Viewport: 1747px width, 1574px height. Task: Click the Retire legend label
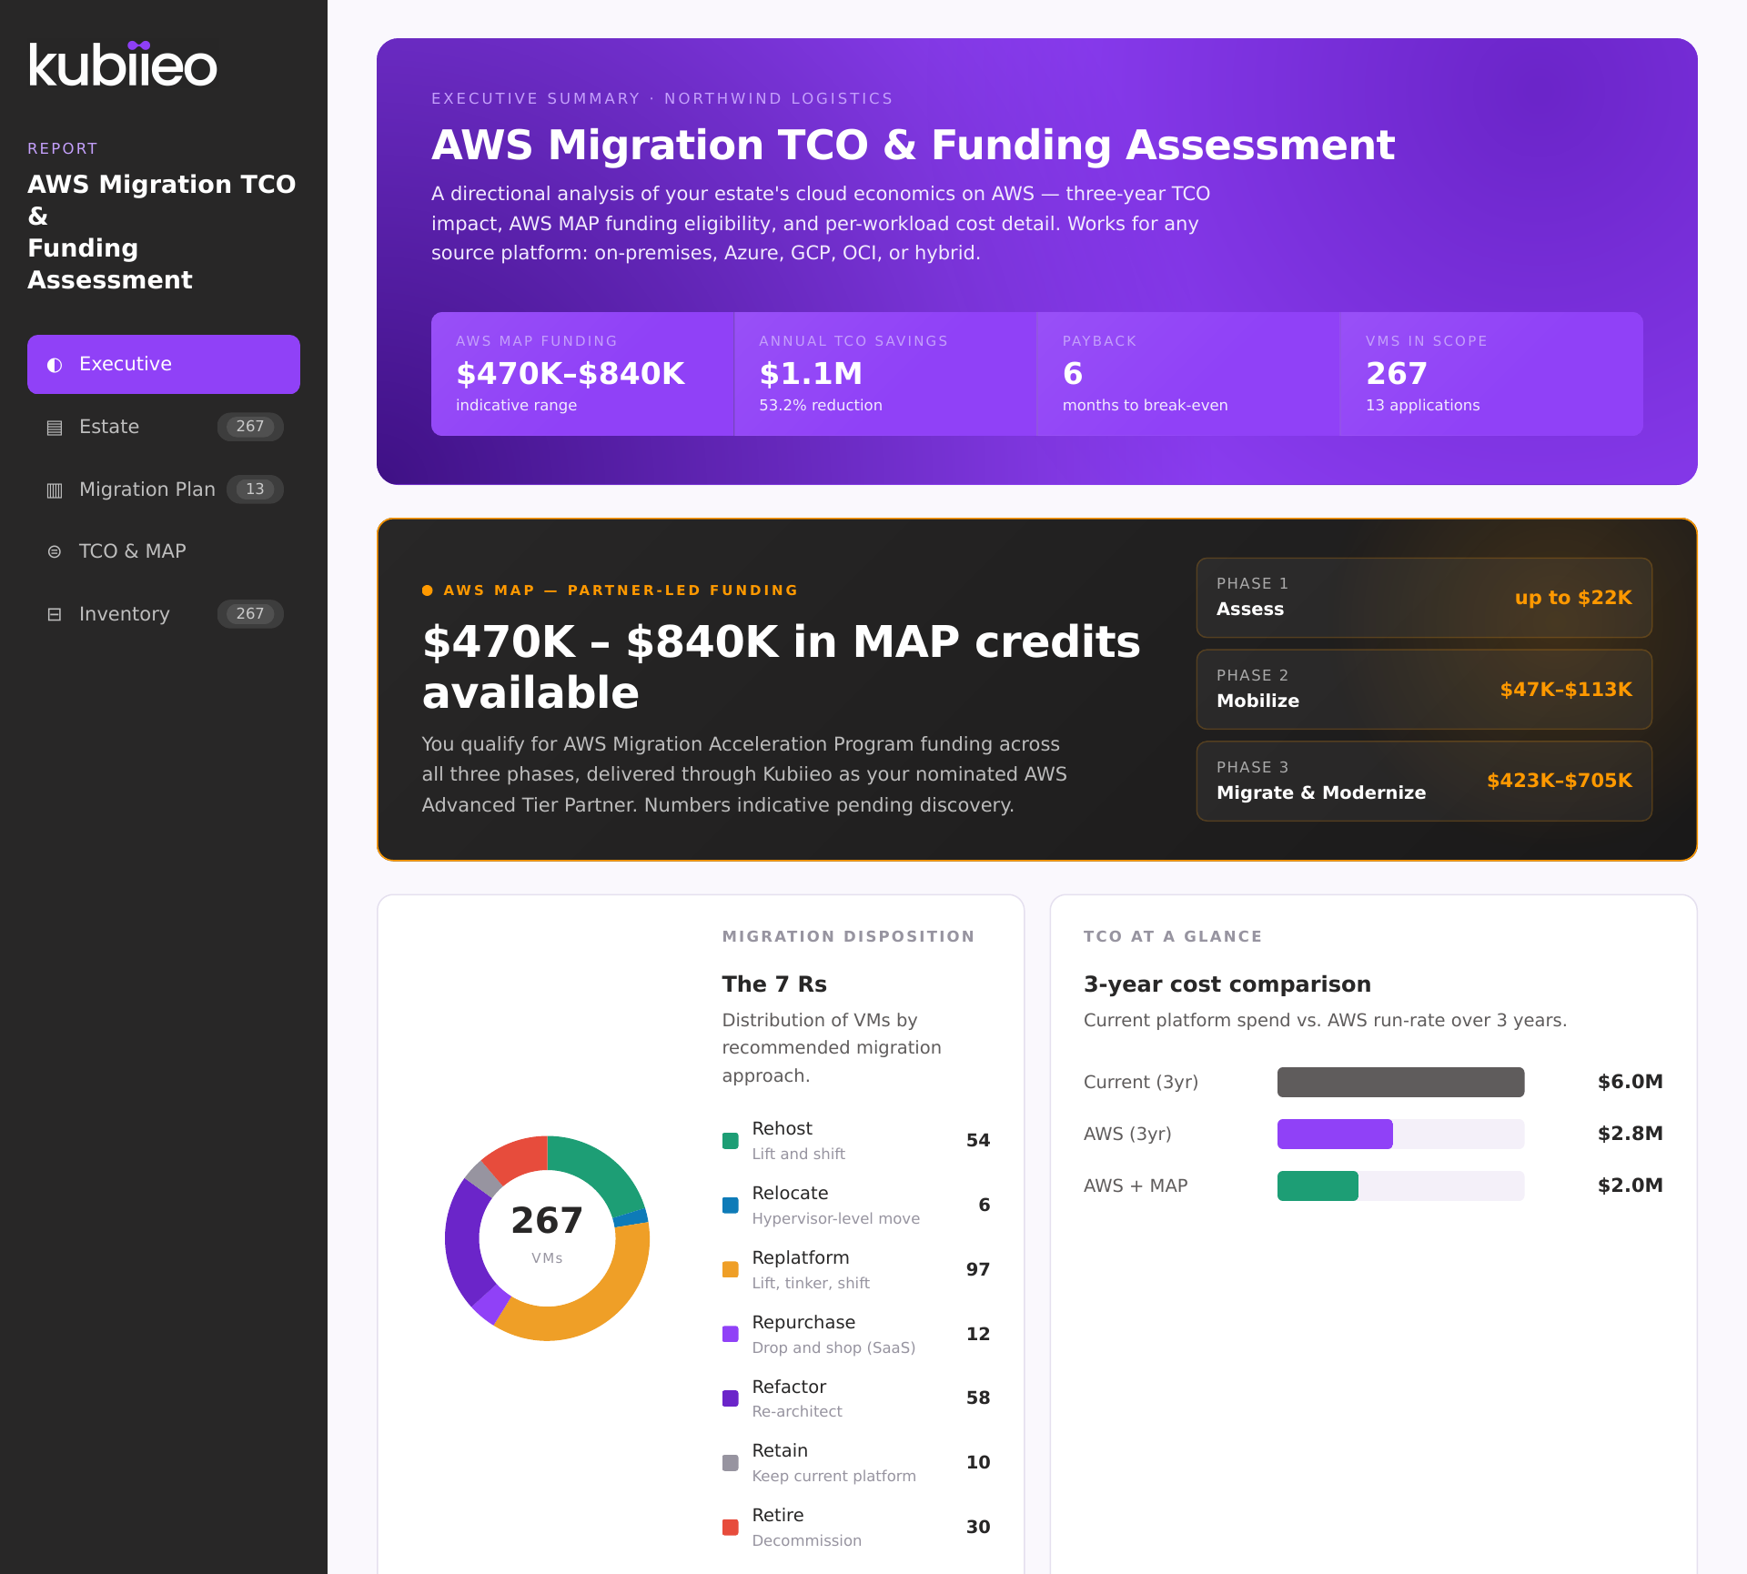(778, 1515)
